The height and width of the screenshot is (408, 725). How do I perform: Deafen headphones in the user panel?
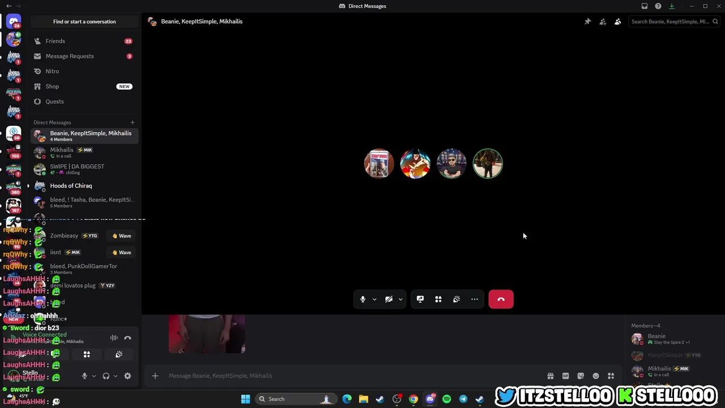pyautogui.click(x=106, y=376)
